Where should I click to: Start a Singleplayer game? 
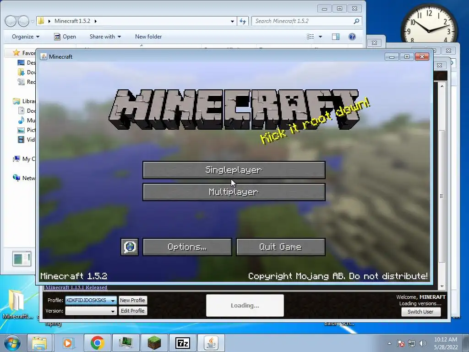pos(234,170)
